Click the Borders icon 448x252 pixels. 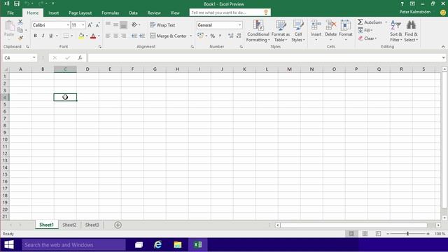point(66,36)
